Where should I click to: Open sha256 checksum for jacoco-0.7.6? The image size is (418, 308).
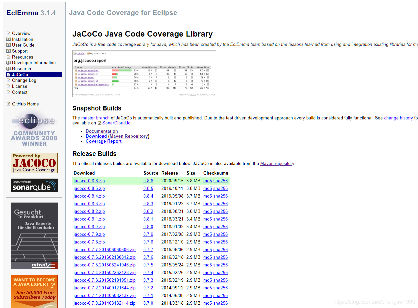coord(220,257)
